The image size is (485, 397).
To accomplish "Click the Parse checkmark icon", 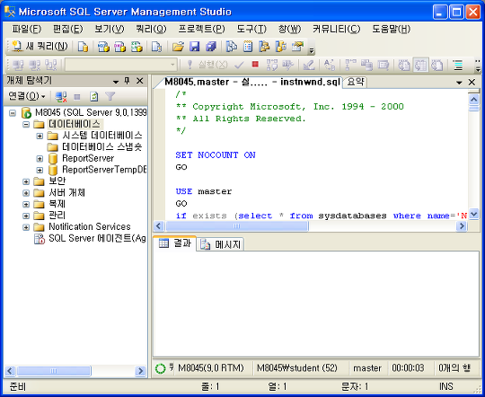I will click(239, 65).
